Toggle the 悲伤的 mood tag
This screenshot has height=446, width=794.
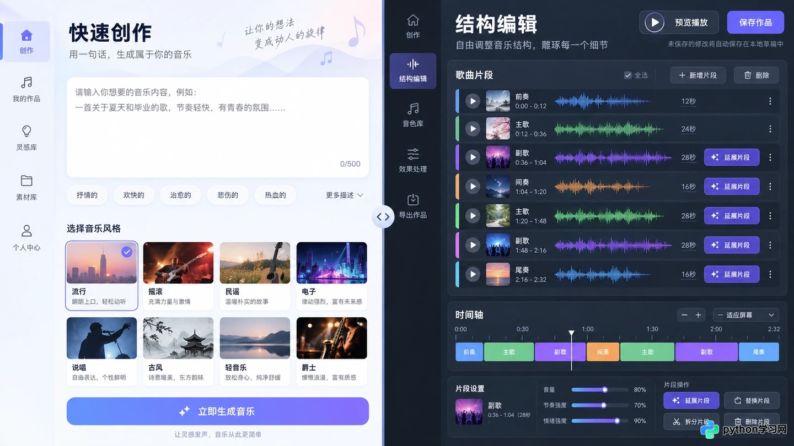coord(228,195)
